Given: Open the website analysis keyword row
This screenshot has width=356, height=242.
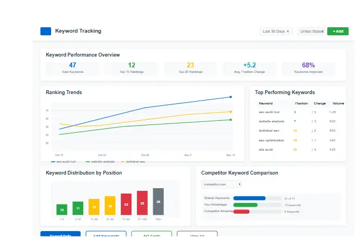Looking at the screenshot, I should (272, 121).
